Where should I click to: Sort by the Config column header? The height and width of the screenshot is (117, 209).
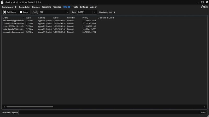coord(42,18)
